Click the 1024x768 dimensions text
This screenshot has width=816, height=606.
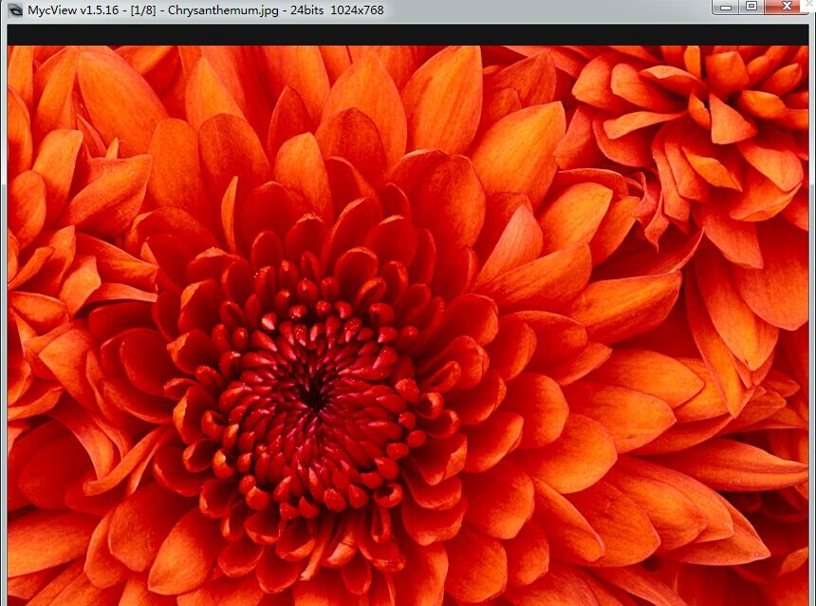(x=357, y=9)
